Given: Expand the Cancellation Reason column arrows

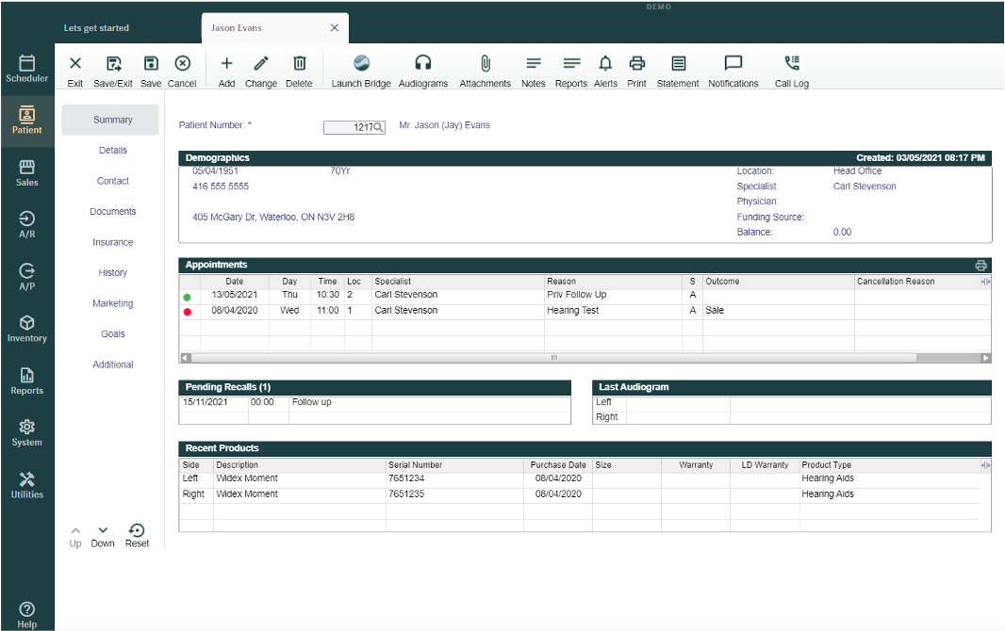Looking at the screenshot, I should [983, 281].
